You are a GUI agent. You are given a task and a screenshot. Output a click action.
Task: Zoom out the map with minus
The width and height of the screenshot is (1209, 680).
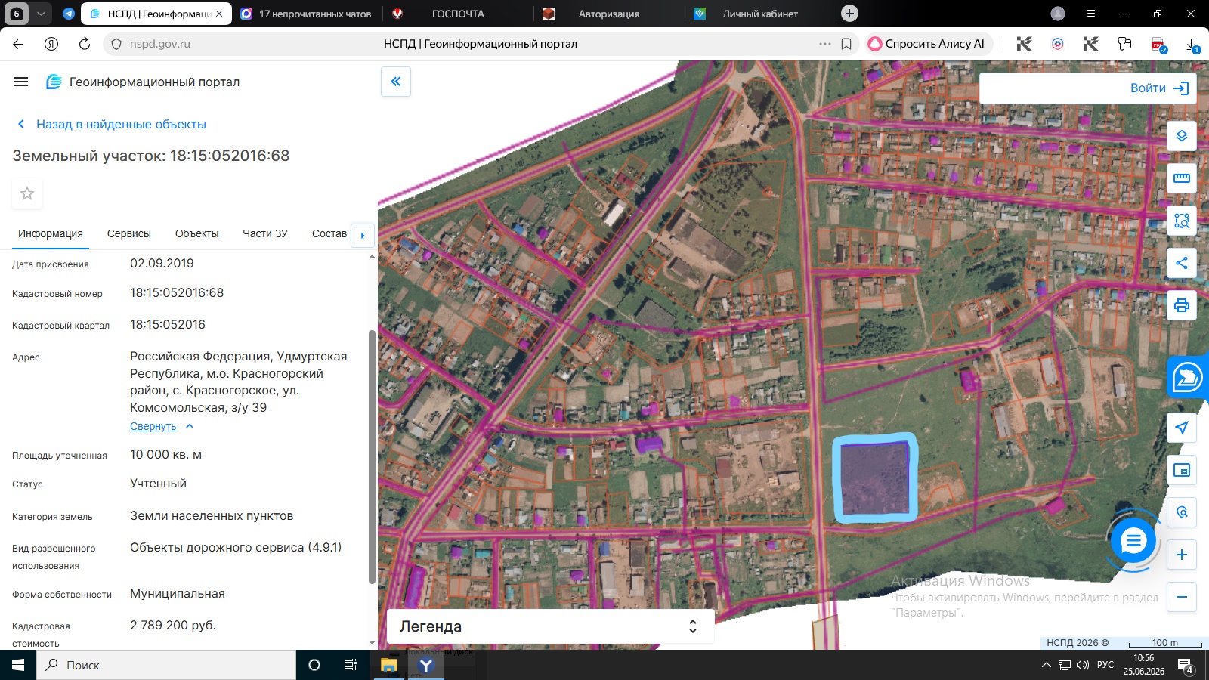1182,597
